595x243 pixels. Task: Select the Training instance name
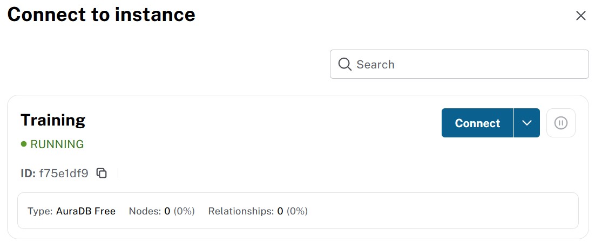(53, 120)
